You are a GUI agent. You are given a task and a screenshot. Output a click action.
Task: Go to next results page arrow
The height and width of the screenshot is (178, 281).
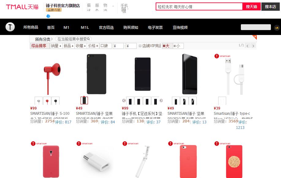pos(253,46)
